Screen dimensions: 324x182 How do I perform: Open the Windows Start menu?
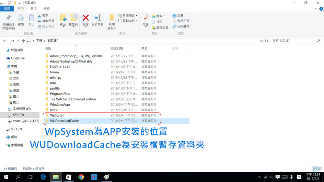point(6,177)
